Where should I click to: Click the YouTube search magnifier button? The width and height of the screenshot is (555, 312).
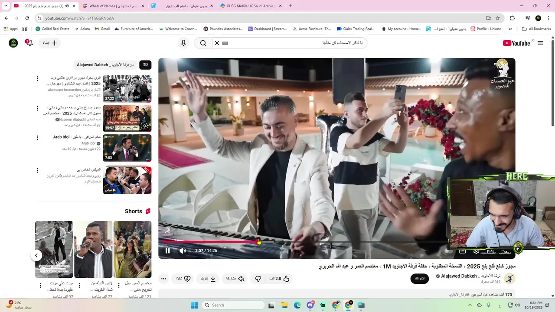pyautogui.click(x=203, y=43)
